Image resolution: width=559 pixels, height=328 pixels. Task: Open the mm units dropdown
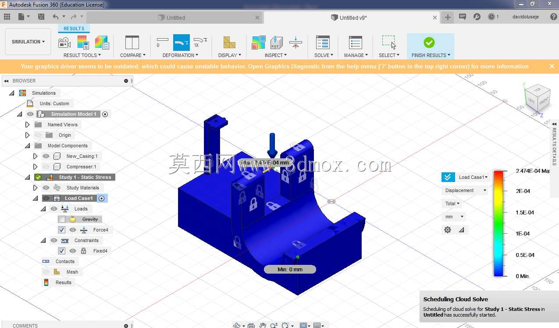453,217
